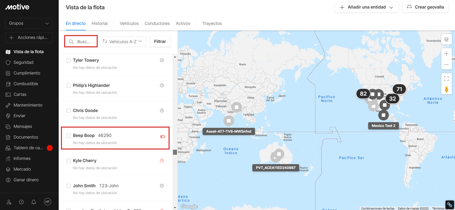Switch to Trayectos tab
The width and height of the screenshot is (455, 210).
pos(212,23)
